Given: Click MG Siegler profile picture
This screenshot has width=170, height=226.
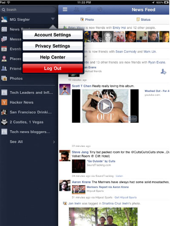Looking at the screenshot, I should [4, 20].
